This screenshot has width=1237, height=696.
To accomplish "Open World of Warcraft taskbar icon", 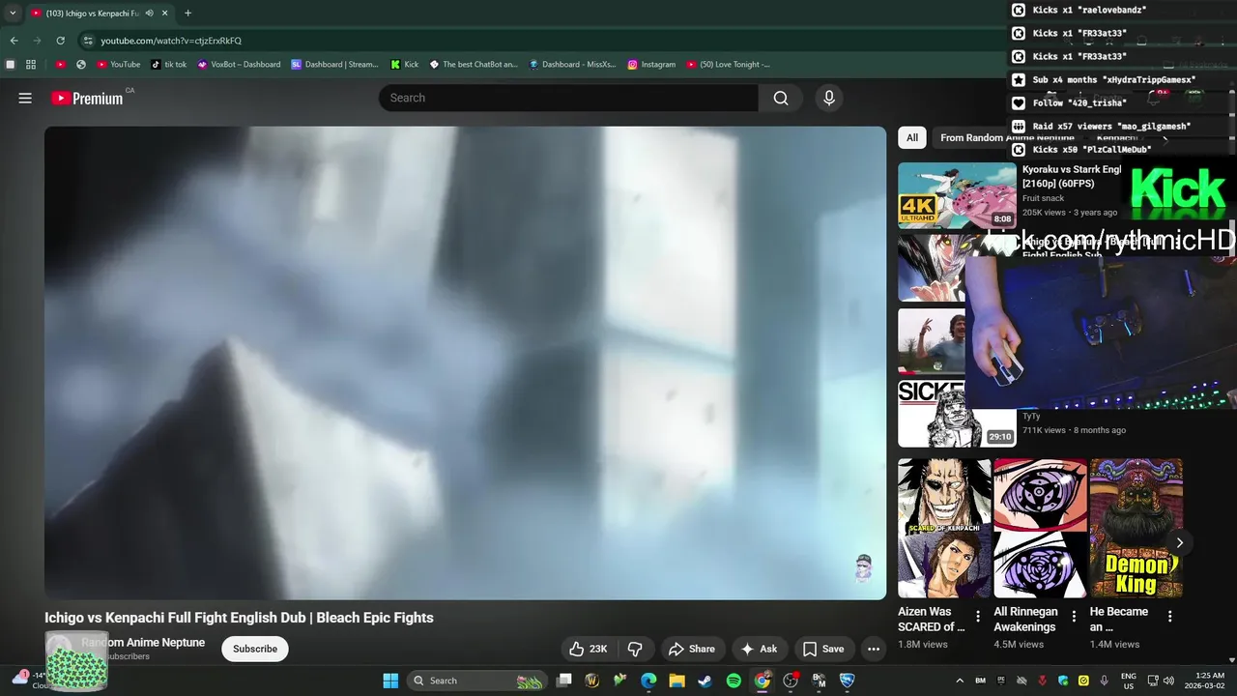I will (592, 681).
